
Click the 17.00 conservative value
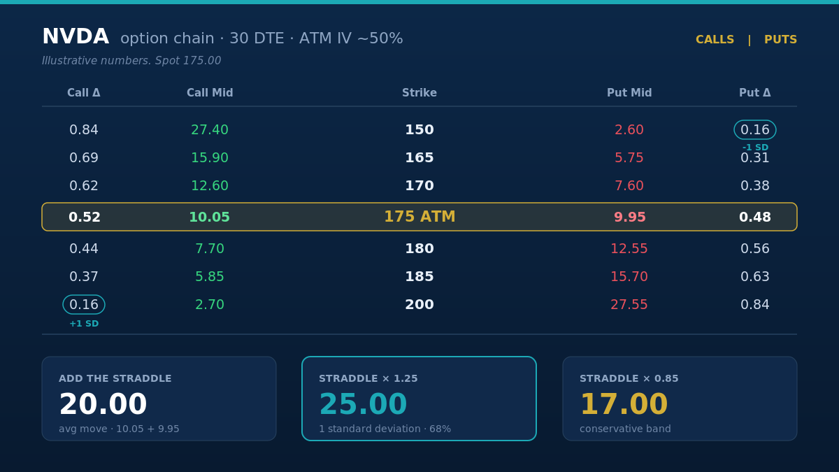(624, 405)
